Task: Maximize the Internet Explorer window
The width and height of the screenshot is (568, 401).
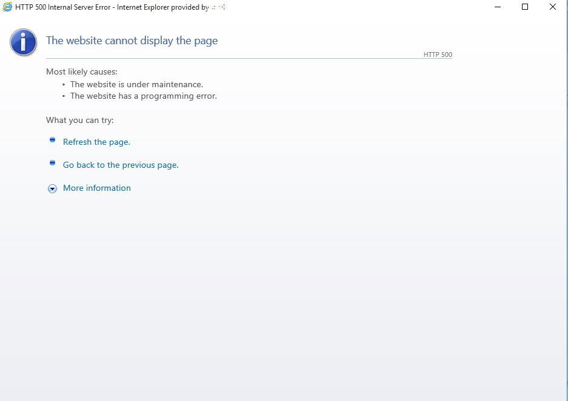Action: [525, 7]
